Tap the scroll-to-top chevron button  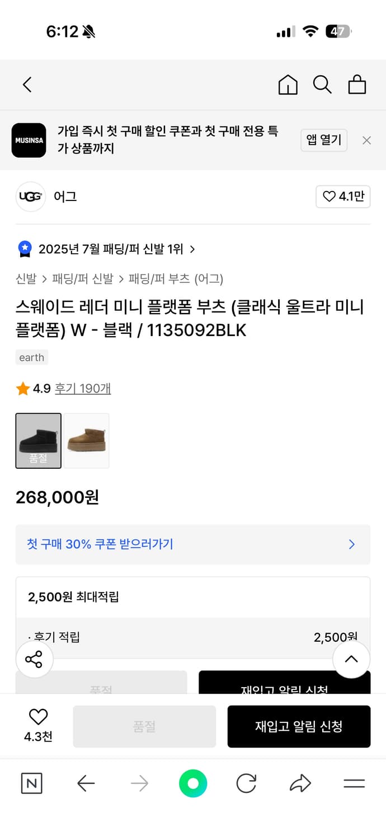pos(351,659)
